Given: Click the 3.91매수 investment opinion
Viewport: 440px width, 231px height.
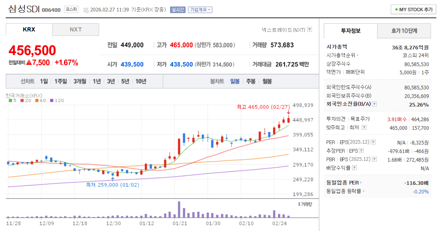Looking at the screenshot, I should pos(397,119).
